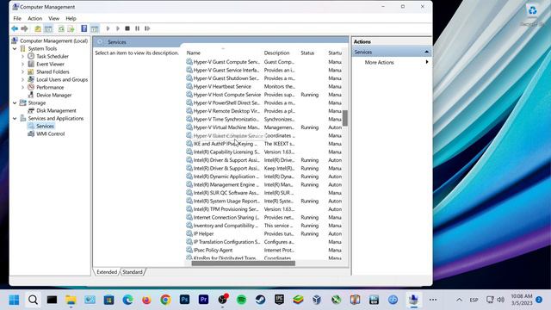Screen dimensions: 551x310
Task: Select Services in the console tree
Action: pos(45,126)
